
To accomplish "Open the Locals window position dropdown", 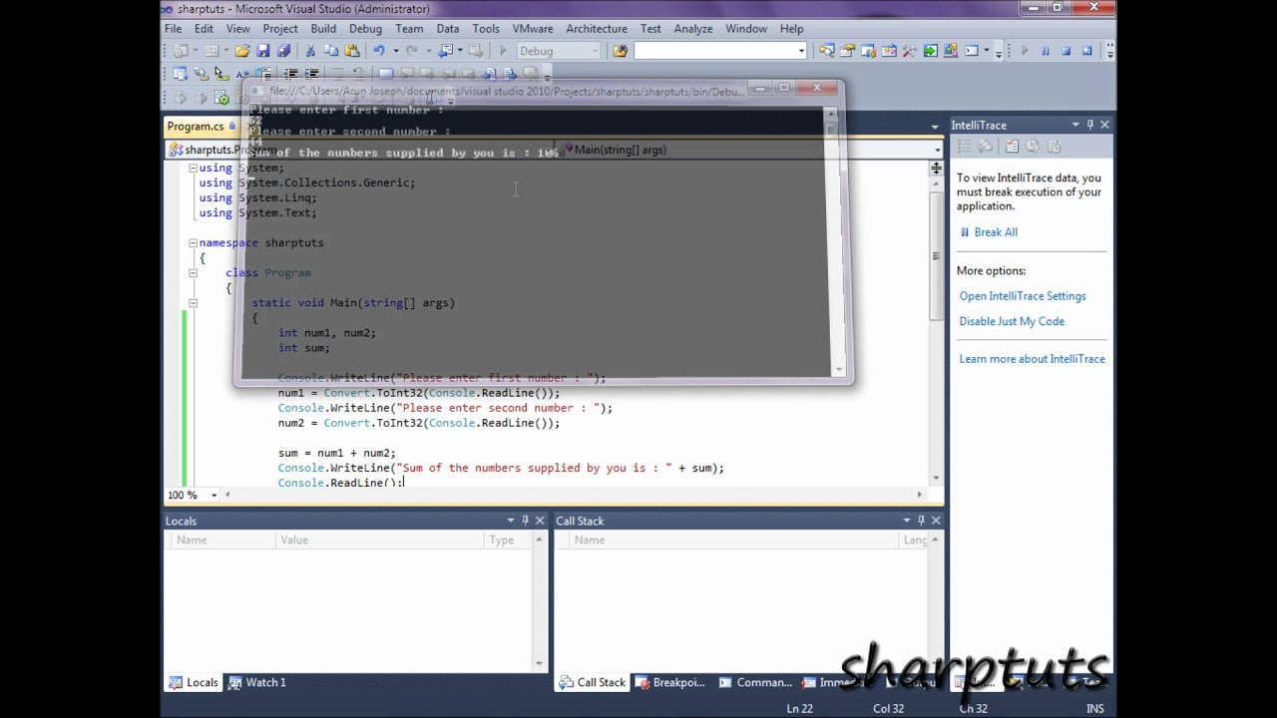I will click(511, 521).
